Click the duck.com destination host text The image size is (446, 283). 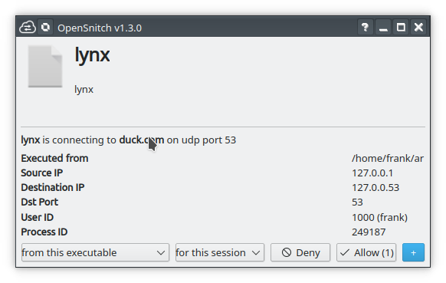pyautogui.click(x=141, y=140)
